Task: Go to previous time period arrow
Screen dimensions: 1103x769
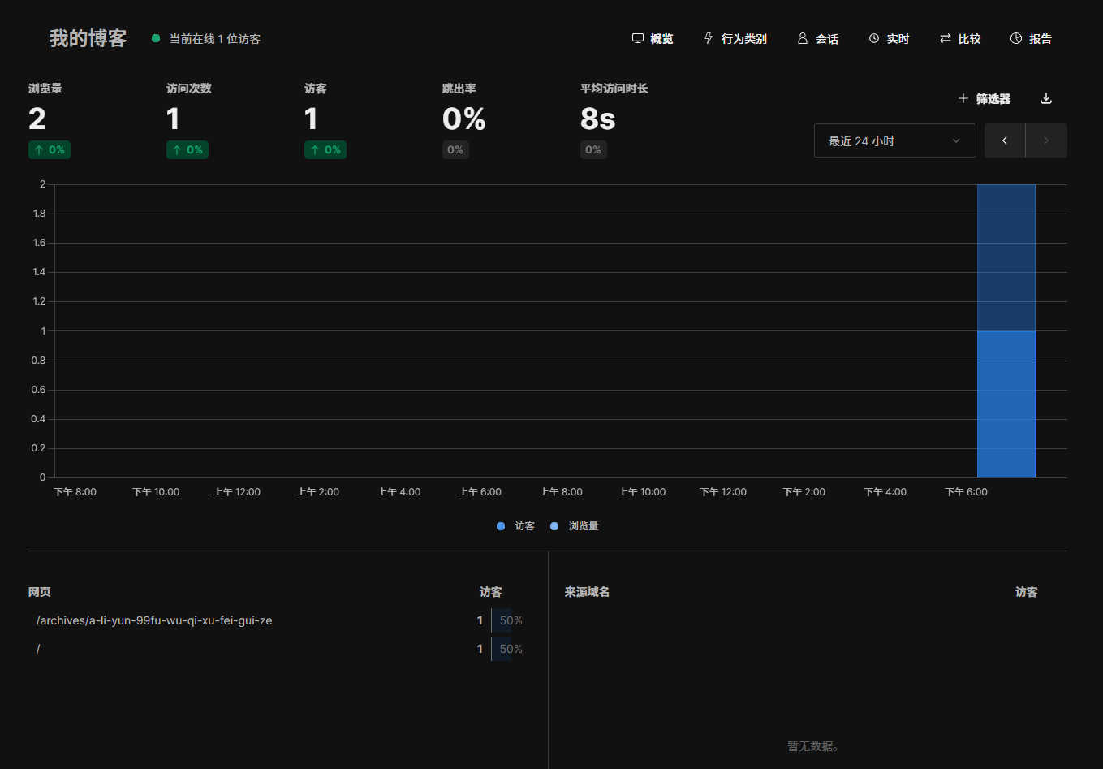Action: pos(1005,140)
